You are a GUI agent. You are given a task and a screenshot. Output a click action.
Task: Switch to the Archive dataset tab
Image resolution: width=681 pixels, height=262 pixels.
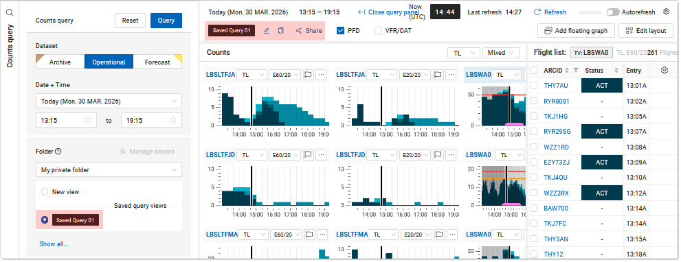(x=60, y=62)
